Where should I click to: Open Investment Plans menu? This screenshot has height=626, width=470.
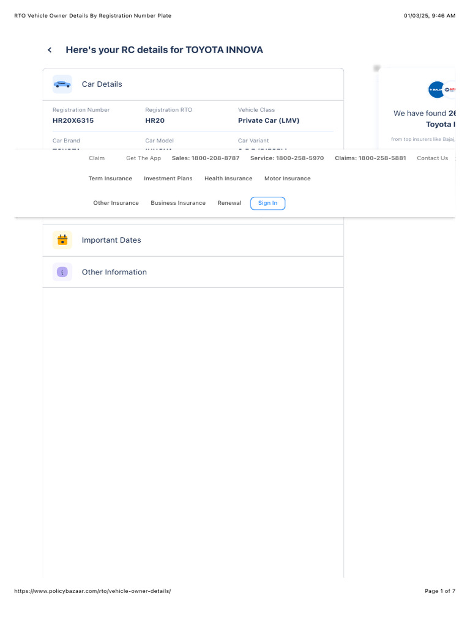168,179
